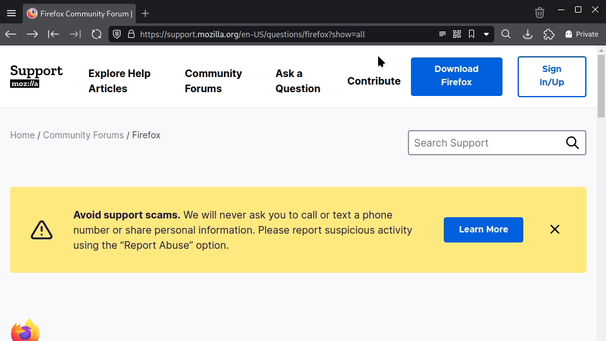
Task: Expand the address bar dropdown arrow
Action: 486,34
